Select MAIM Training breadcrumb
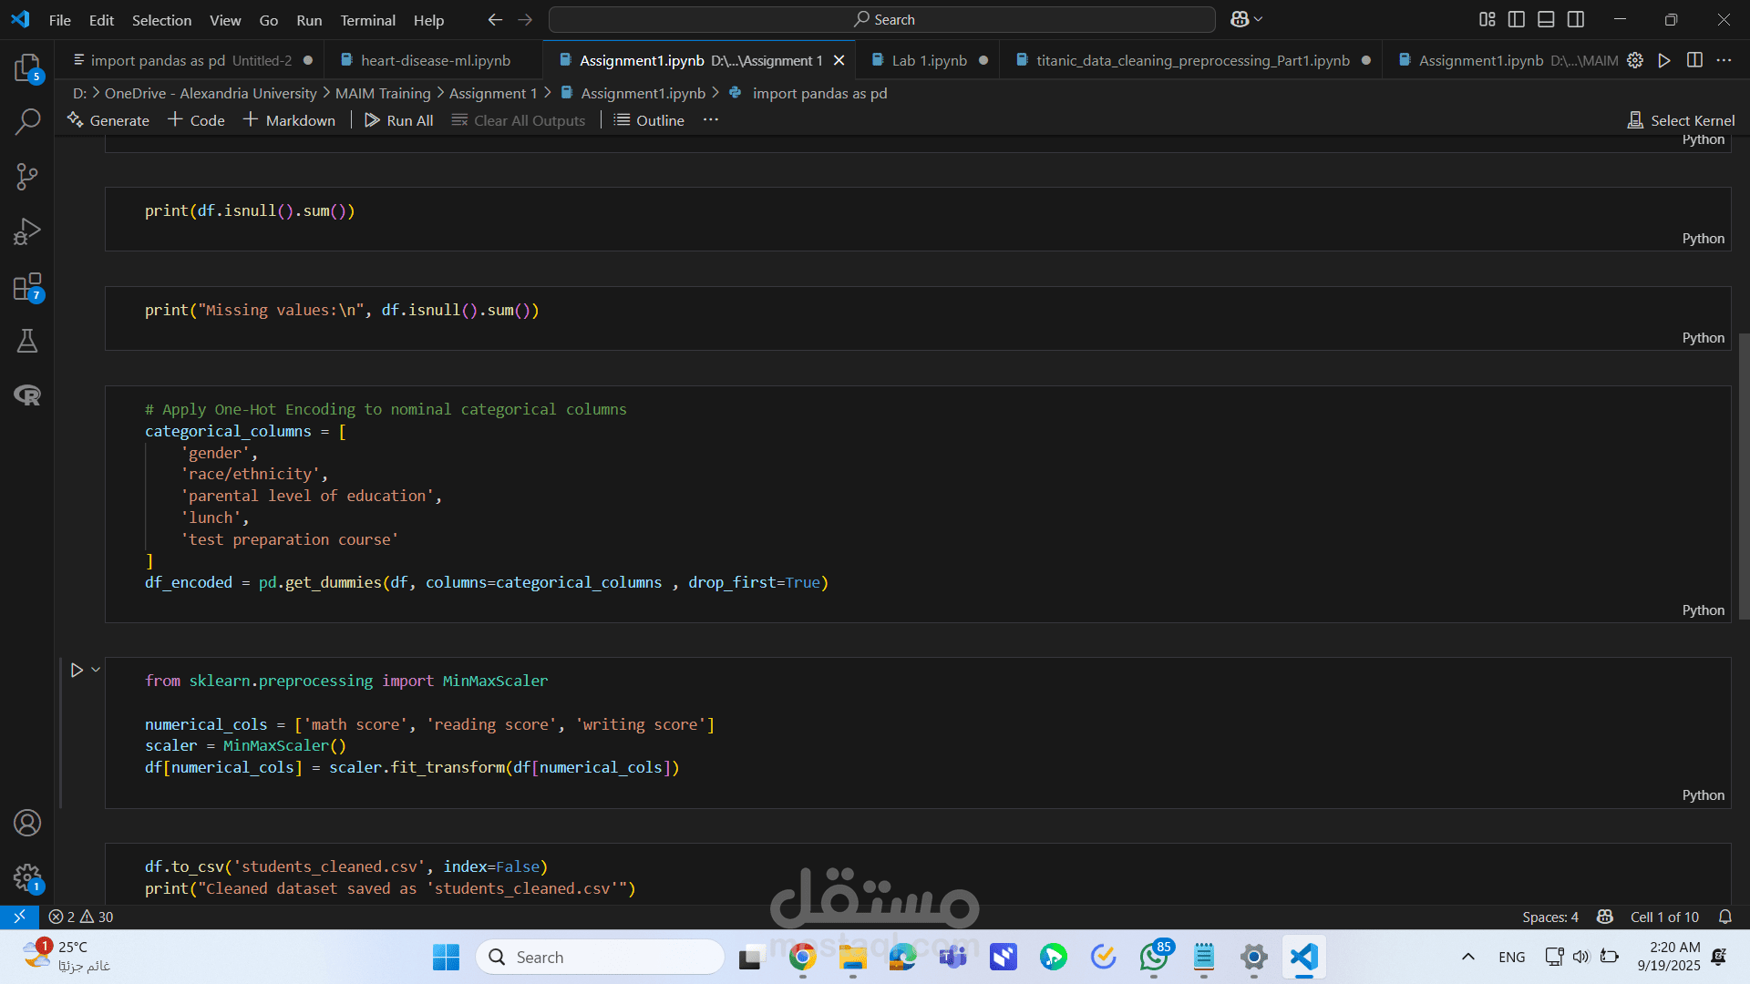The height and width of the screenshot is (984, 1750). pos(383,93)
